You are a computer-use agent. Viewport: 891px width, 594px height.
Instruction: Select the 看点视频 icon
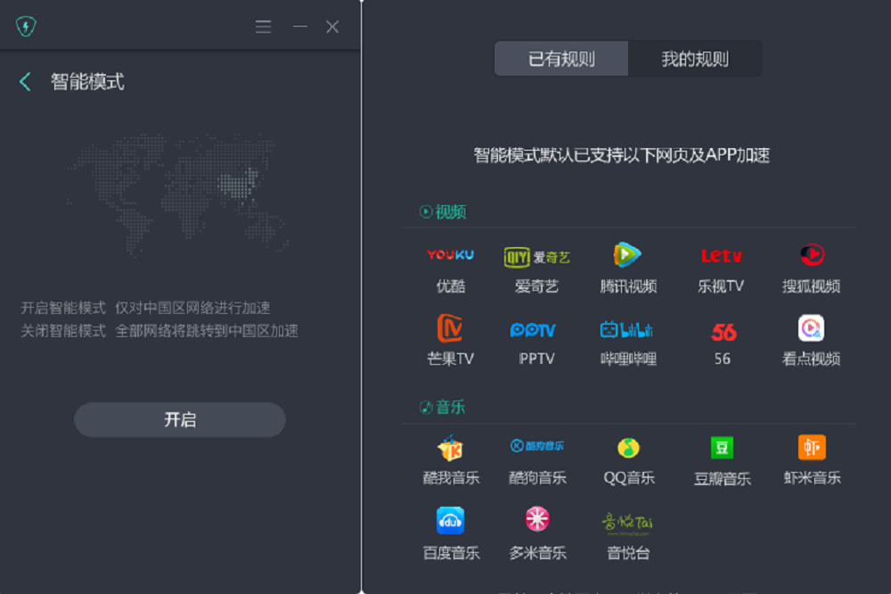point(811,327)
